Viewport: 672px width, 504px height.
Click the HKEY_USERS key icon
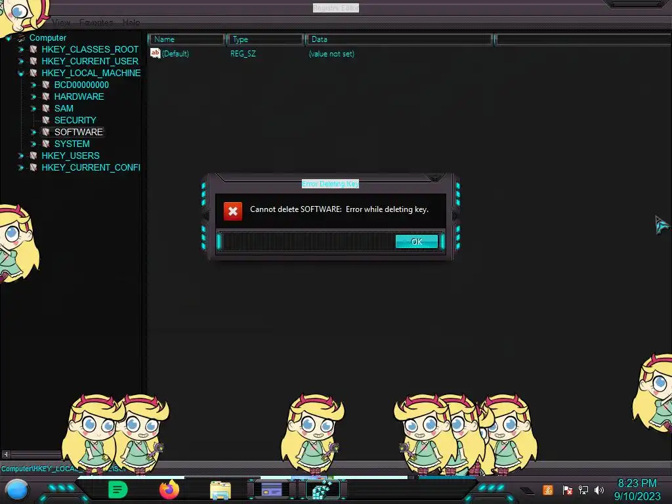coord(33,156)
